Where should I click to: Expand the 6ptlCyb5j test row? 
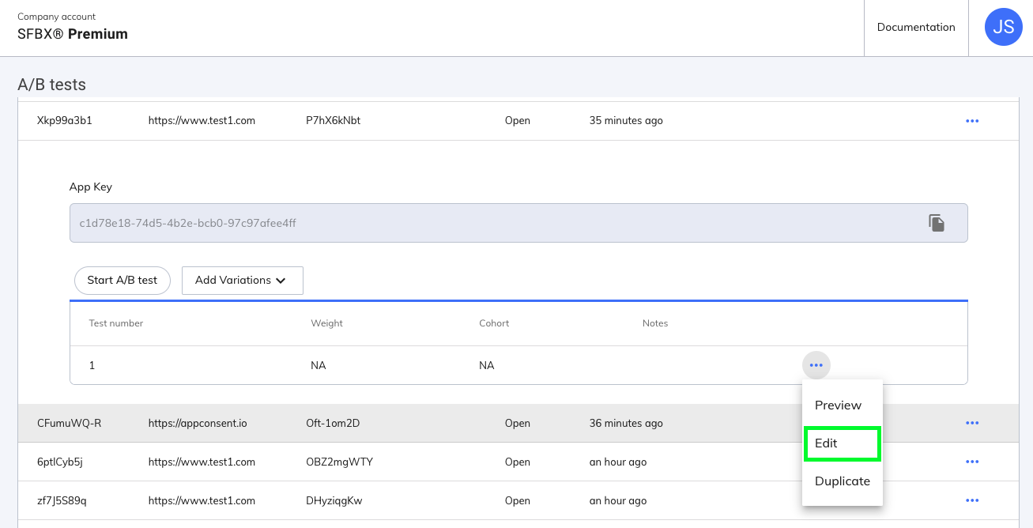(x=395, y=462)
